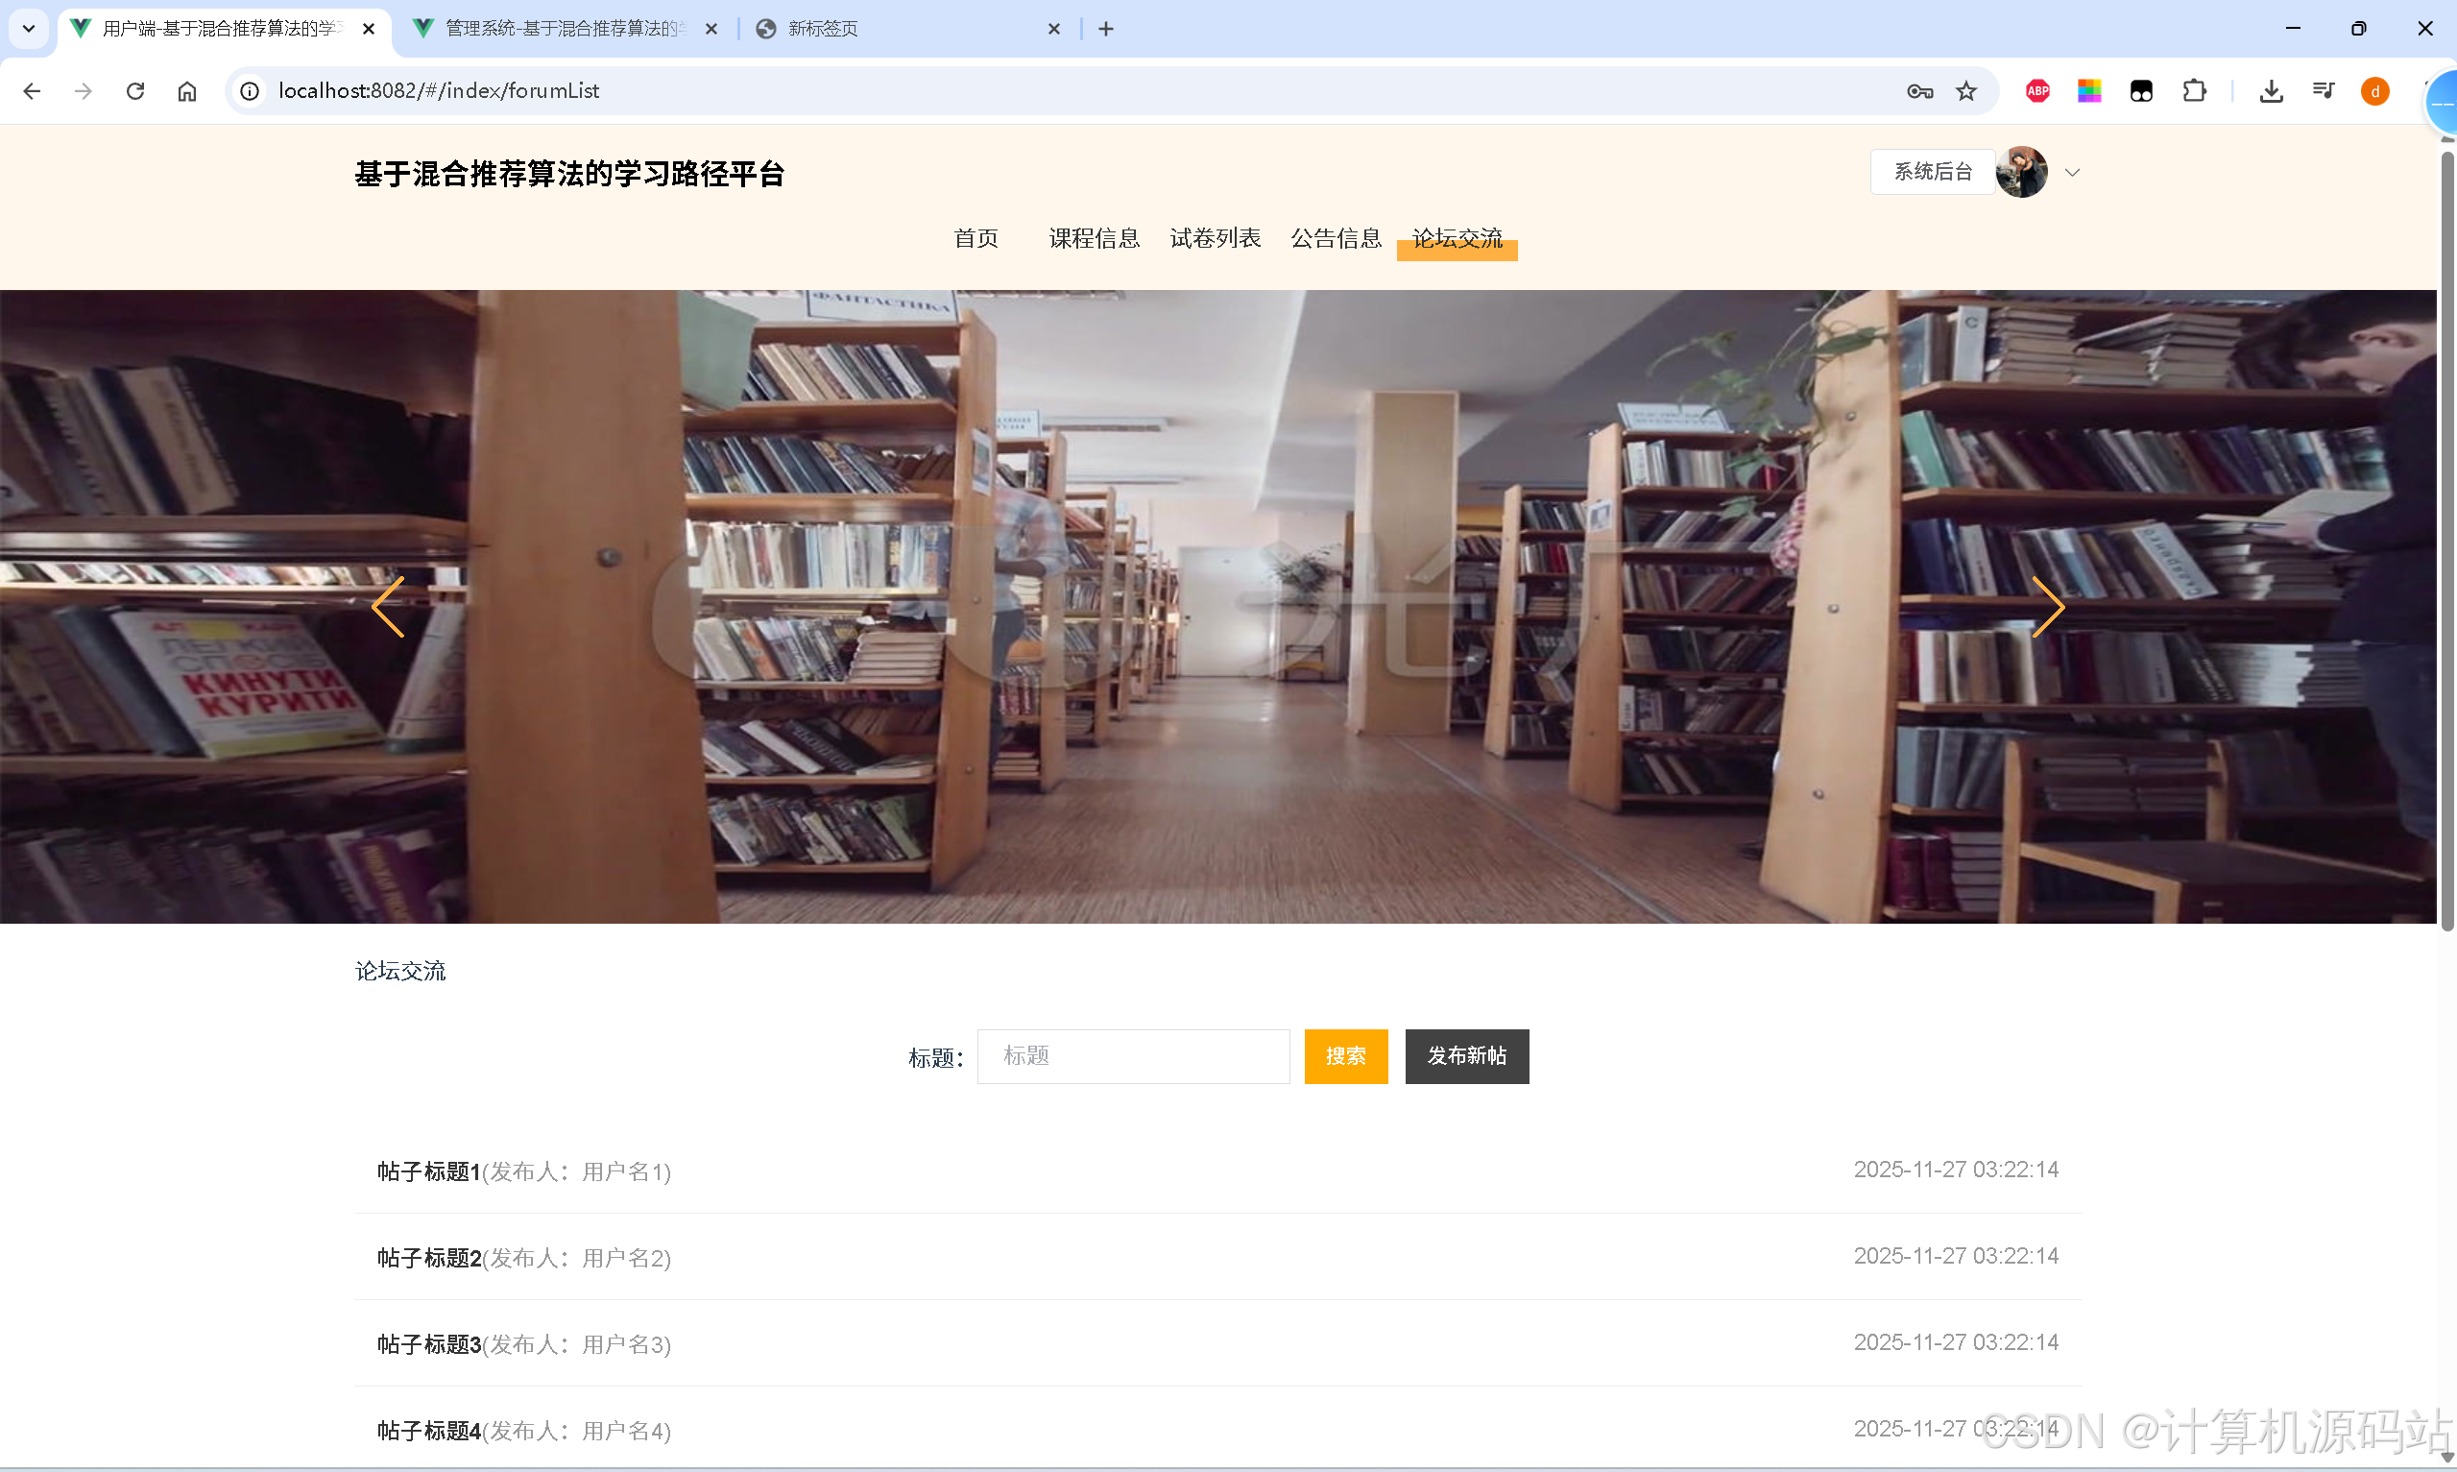Viewport: 2457px width, 1472px height.
Task: Open the Extensions puzzle icon
Action: 2194,90
